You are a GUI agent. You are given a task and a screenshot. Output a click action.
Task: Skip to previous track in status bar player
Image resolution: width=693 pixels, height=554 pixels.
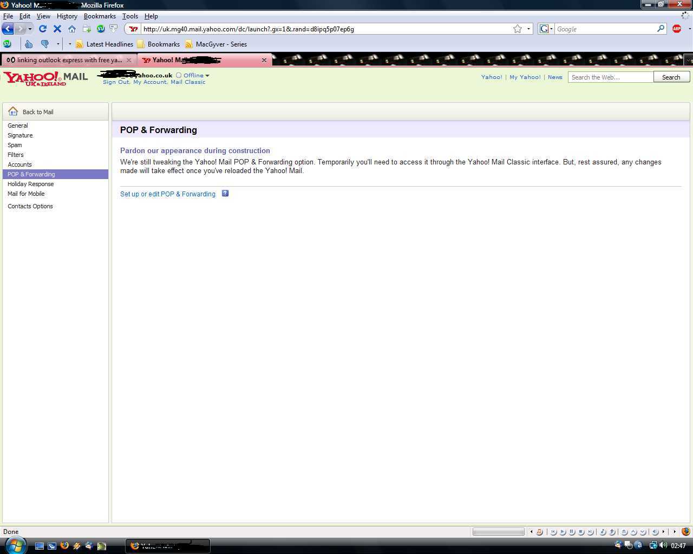[x=553, y=532]
